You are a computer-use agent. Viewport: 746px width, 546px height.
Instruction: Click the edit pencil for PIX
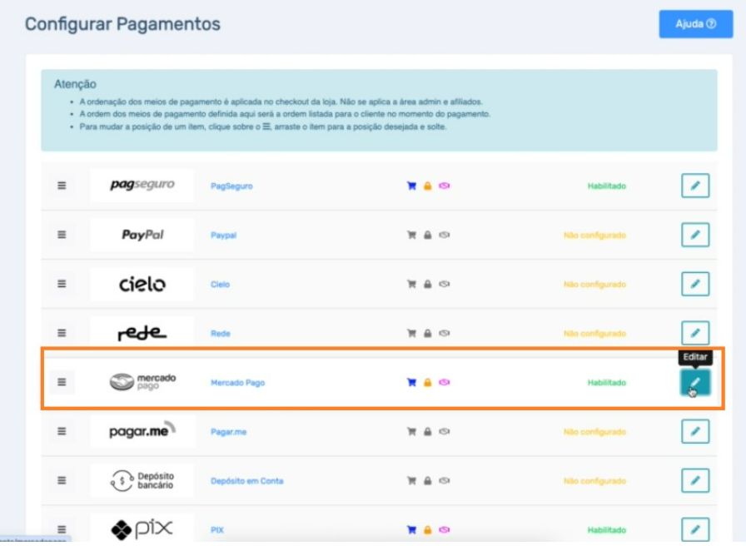click(x=695, y=529)
